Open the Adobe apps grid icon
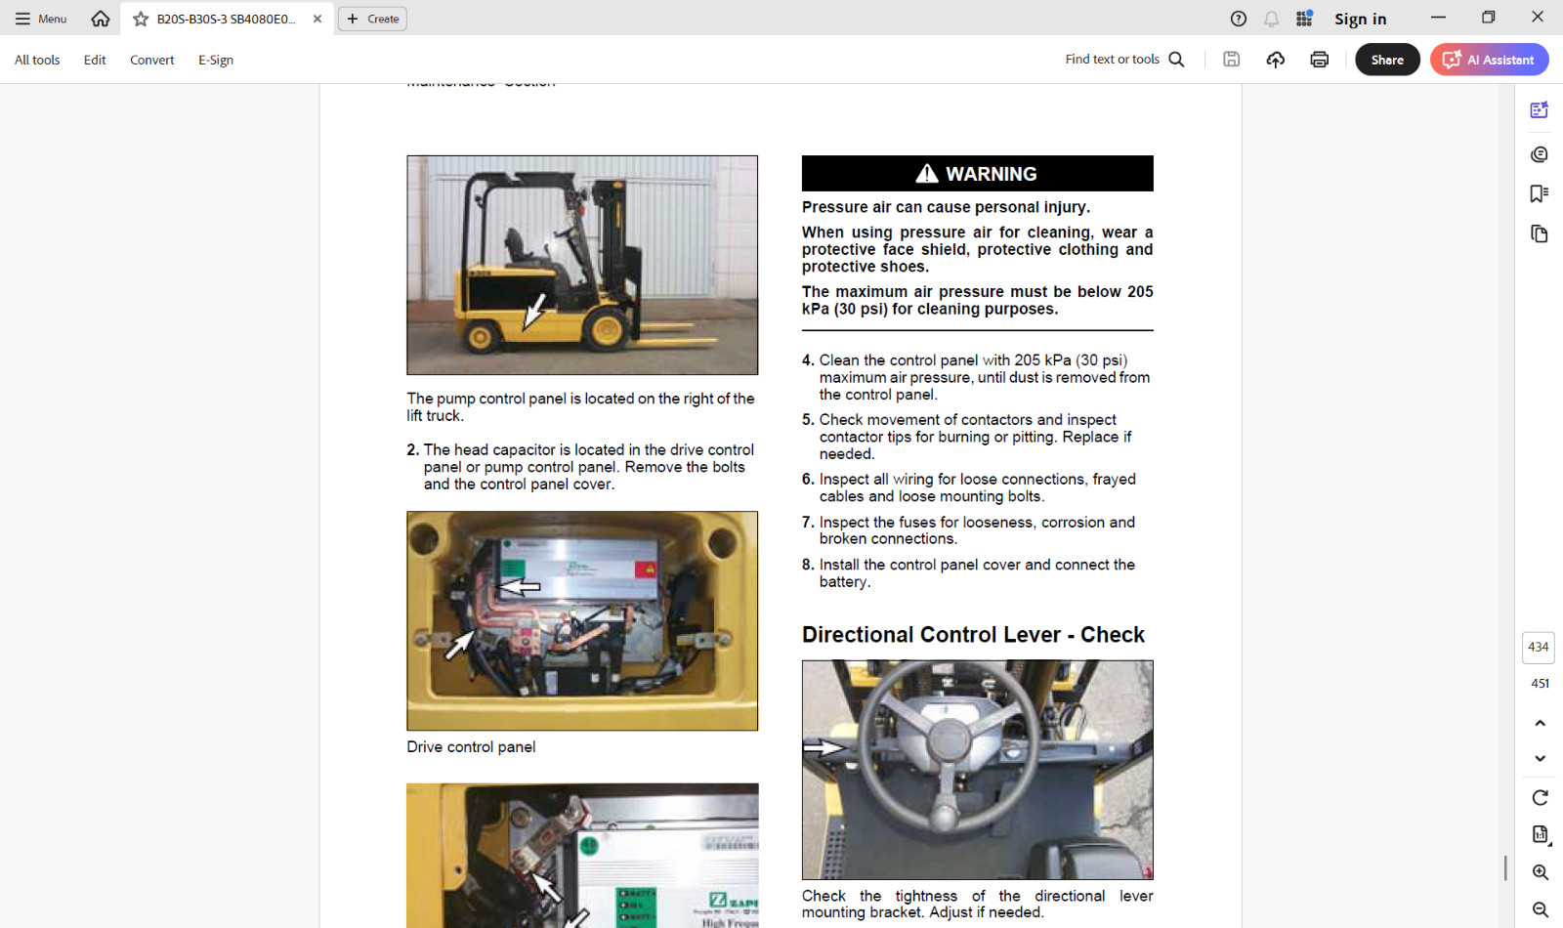Image resolution: width=1563 pixels, height=928 pixels. coord(1304,19)
